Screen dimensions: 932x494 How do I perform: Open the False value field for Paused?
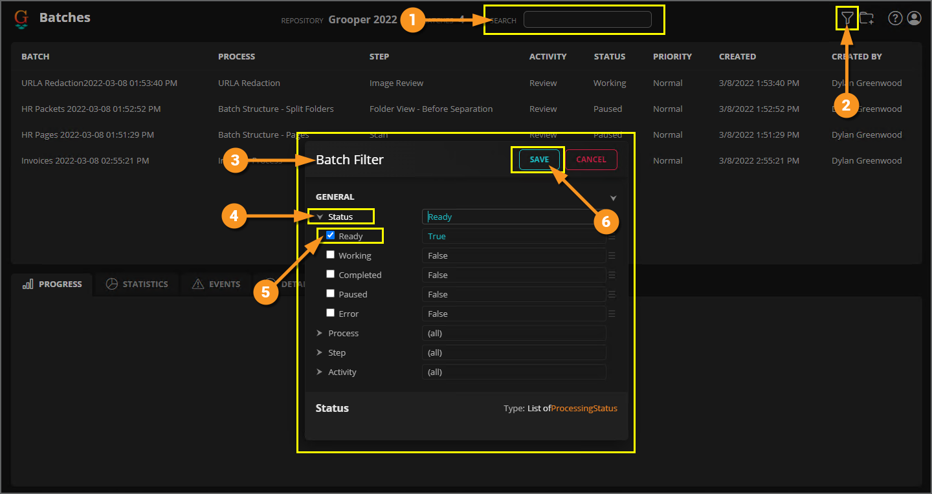(514, 294)
